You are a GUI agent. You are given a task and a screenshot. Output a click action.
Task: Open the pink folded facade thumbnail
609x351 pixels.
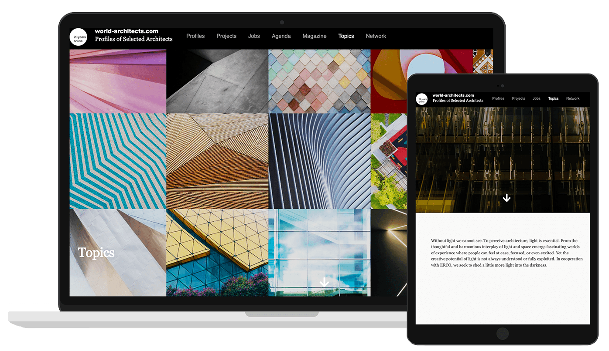118,81
